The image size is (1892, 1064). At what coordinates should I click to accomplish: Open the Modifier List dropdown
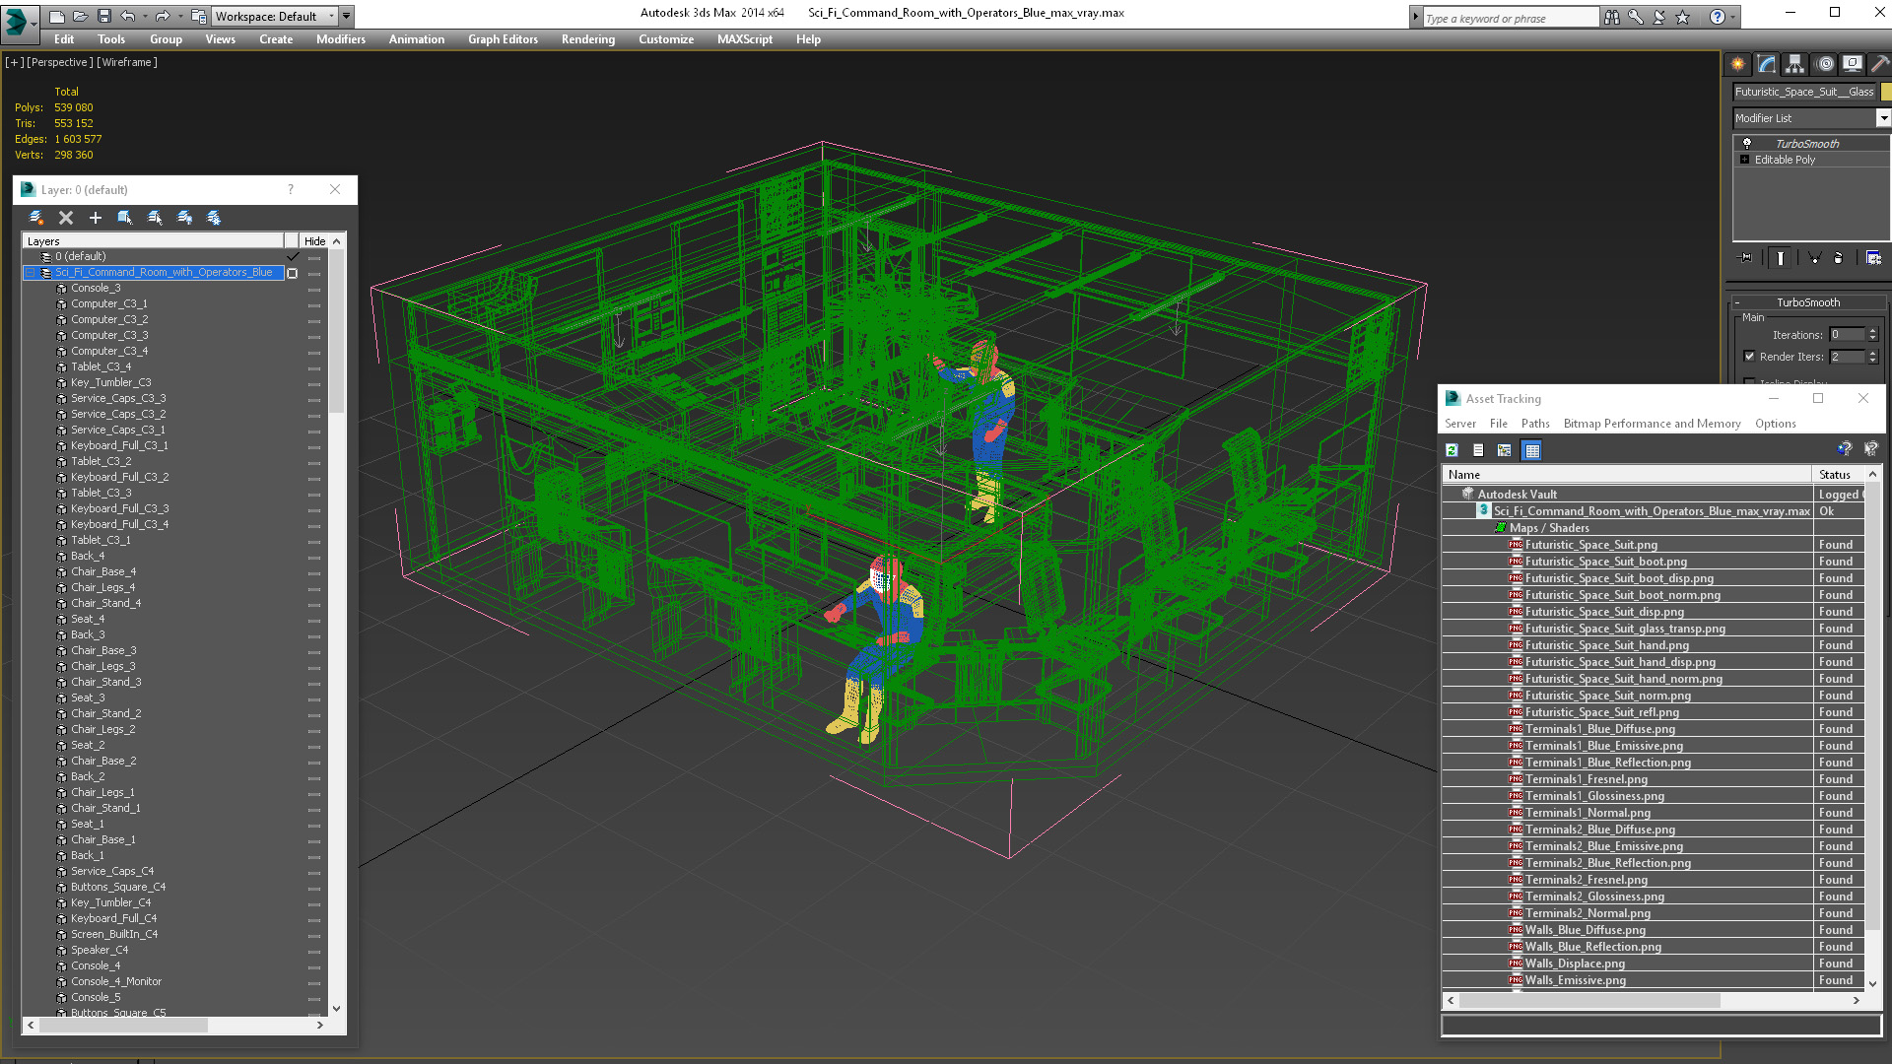click(1882, 118)
